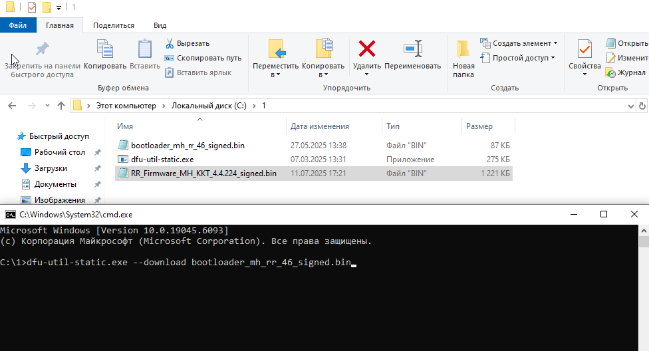The height and width of the screenshot is (351, 649).
Task: Open the File tab
Action: pos(18,25)
